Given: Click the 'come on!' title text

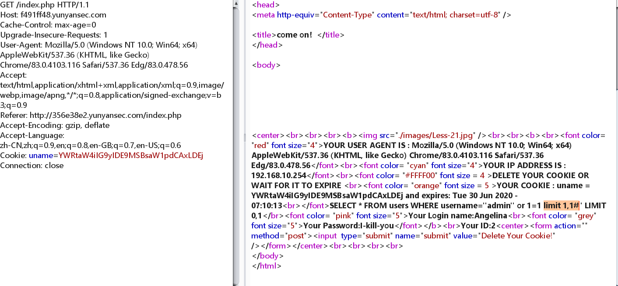Looking at the screenshot, I should [295, 35].
